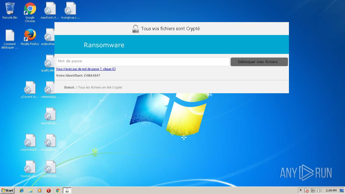
Task: Open the Action Center flag icon
Action: [x=306, y=190]
